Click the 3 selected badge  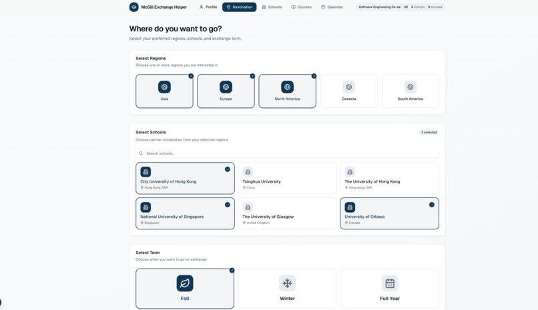tap(429, 132)
